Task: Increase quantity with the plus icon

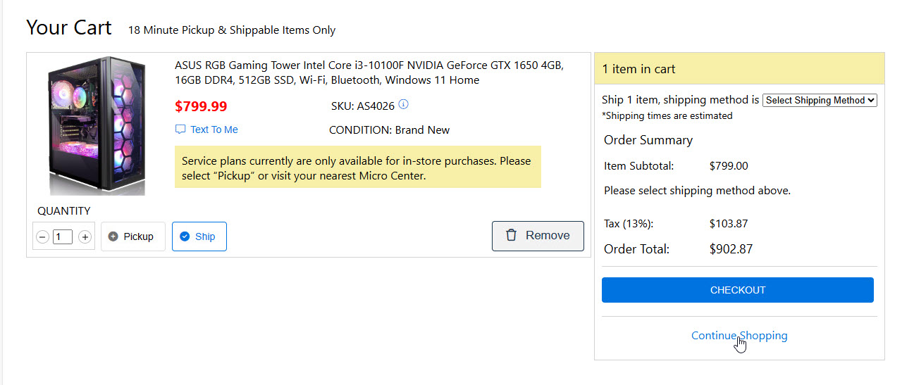Action: tap(85, 237)
